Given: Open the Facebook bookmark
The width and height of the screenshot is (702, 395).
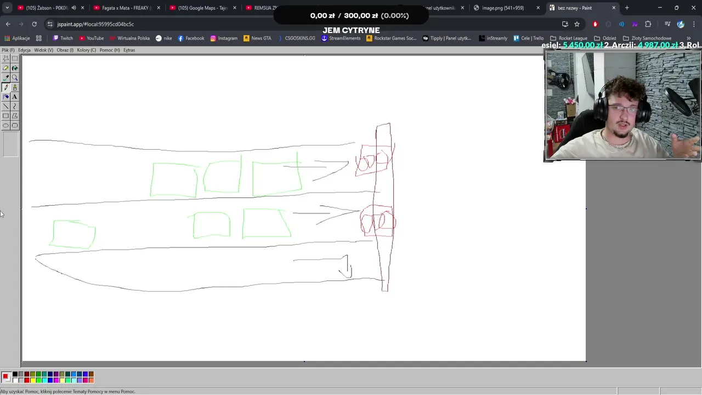Looking at the screenshot, I should [x=191, y=38].
